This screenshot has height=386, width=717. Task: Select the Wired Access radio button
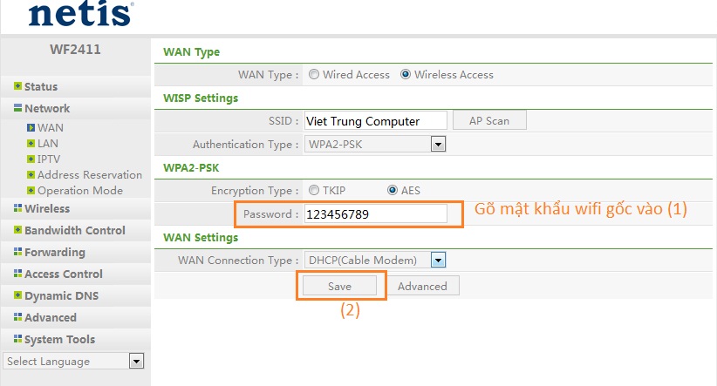[x=314, y=74]
